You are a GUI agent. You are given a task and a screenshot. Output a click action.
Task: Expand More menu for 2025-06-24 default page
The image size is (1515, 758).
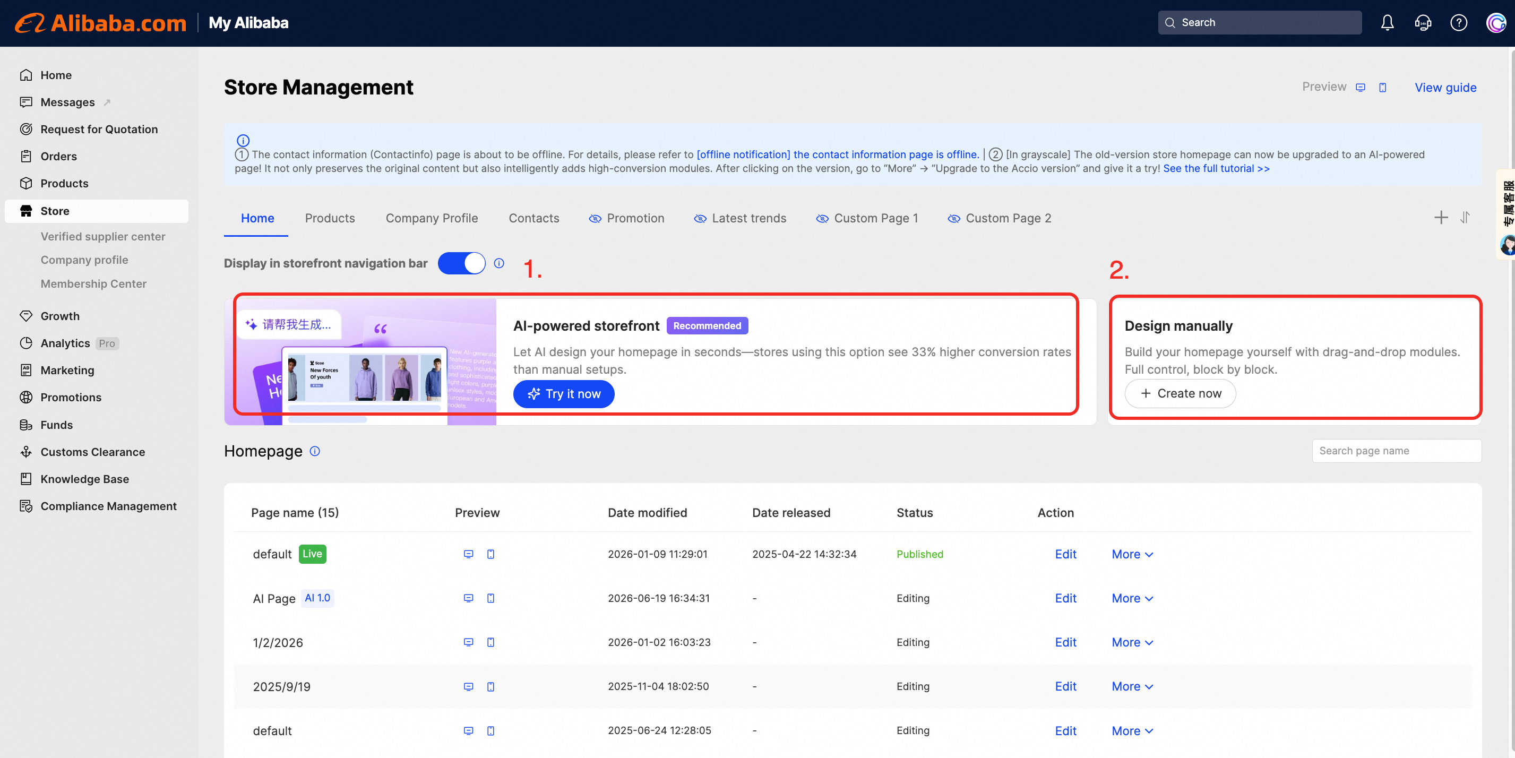pyautogui.click(x=1132, y=730)
